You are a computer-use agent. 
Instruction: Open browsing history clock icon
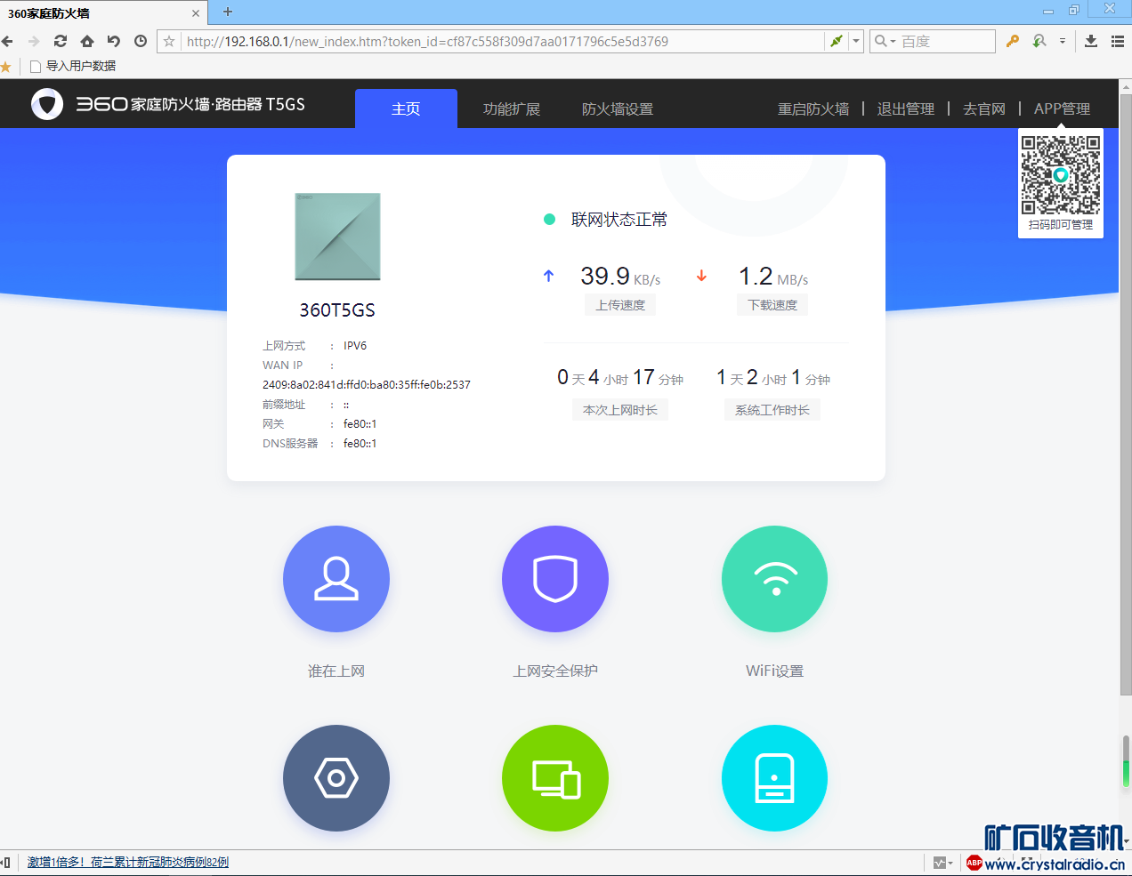[141, 41]
